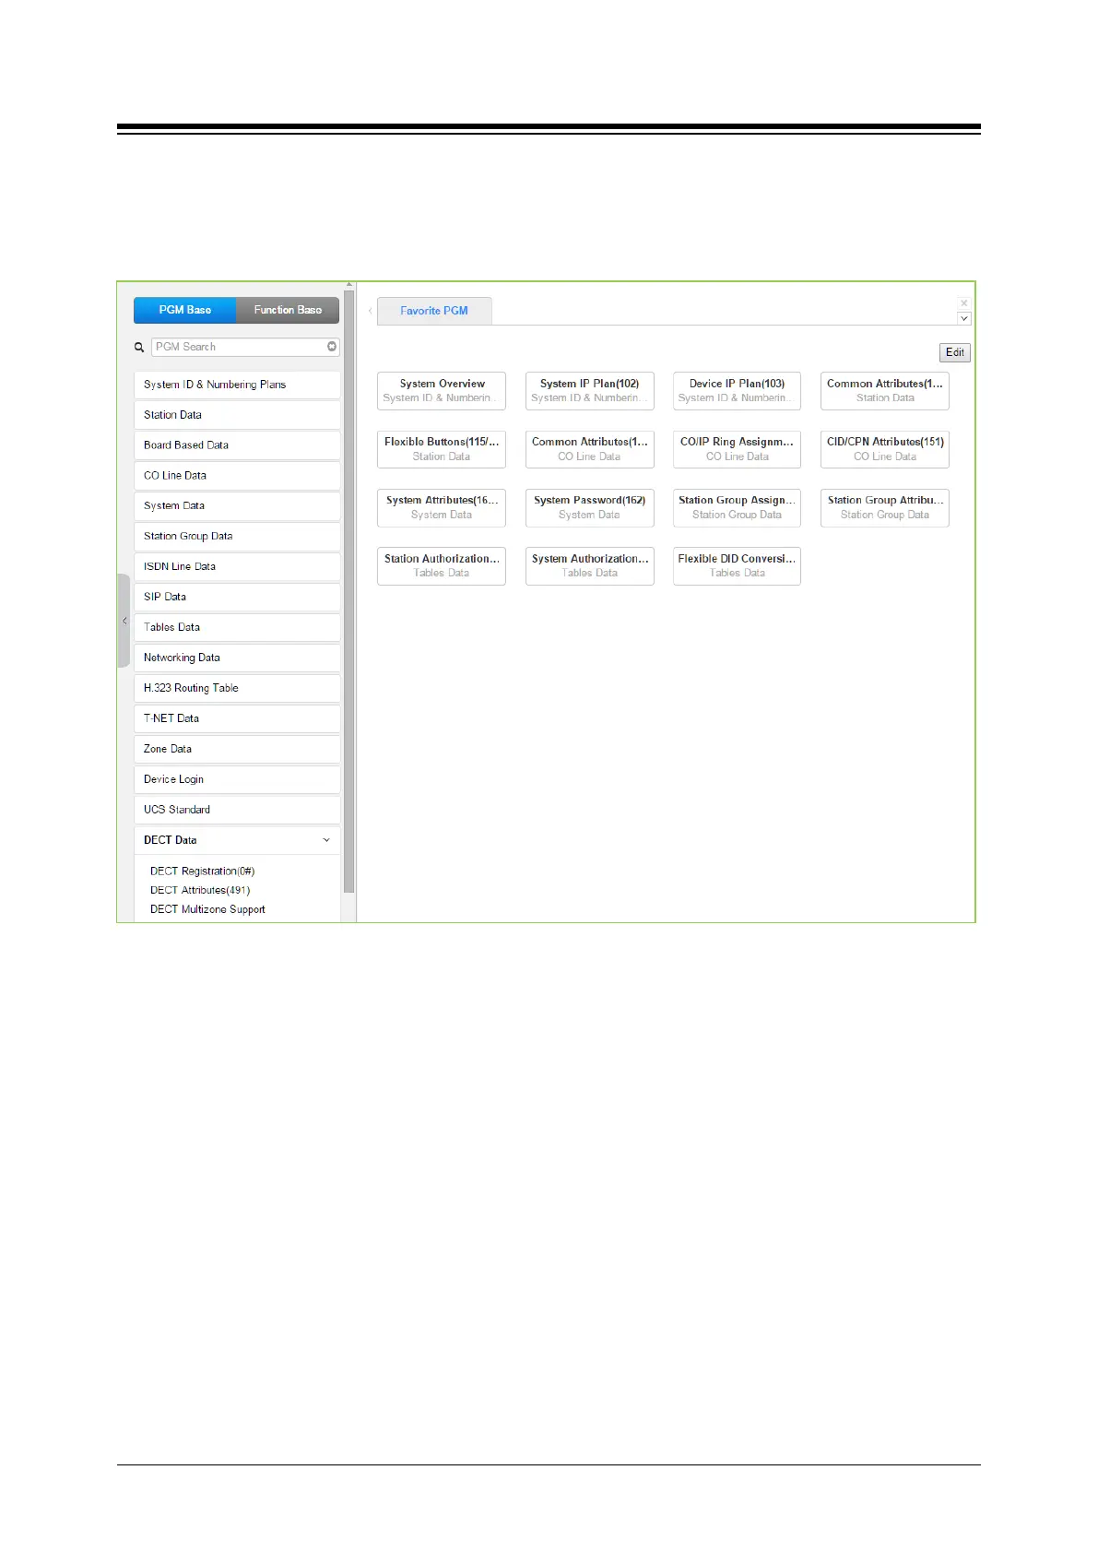Click the magnifier search icon
This screenshot has width=1098, height=1553.
pyautogui.click(x=139, y=348)
